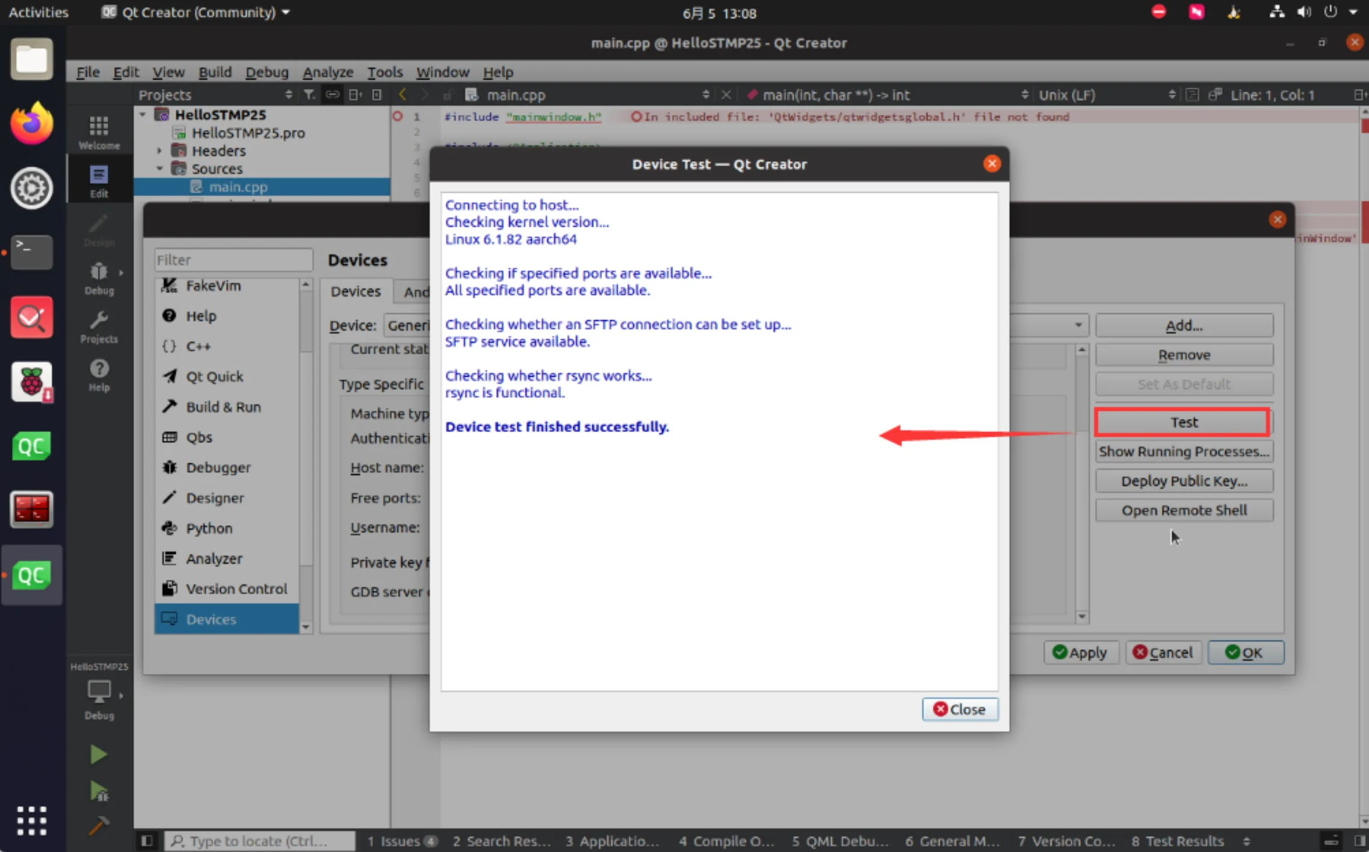Open Debug mode in mode selector
The height and width of the screenshot is (852, 1369).
tap(99, 278)
